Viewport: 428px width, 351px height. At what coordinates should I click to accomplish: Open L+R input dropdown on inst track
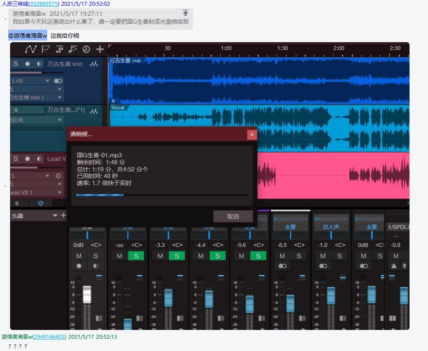click(48, 81)
